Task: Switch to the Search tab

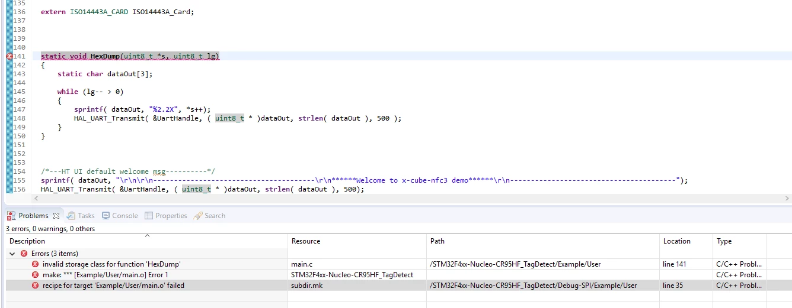Action: click(x=215, y=216)
